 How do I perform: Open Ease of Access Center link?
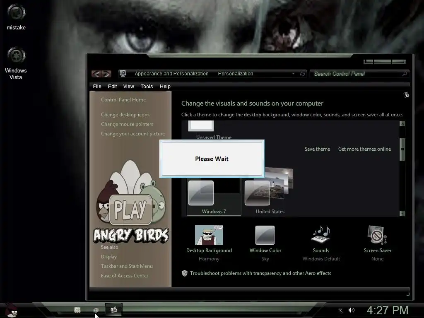pyautogui.click(x=125, y=275)
